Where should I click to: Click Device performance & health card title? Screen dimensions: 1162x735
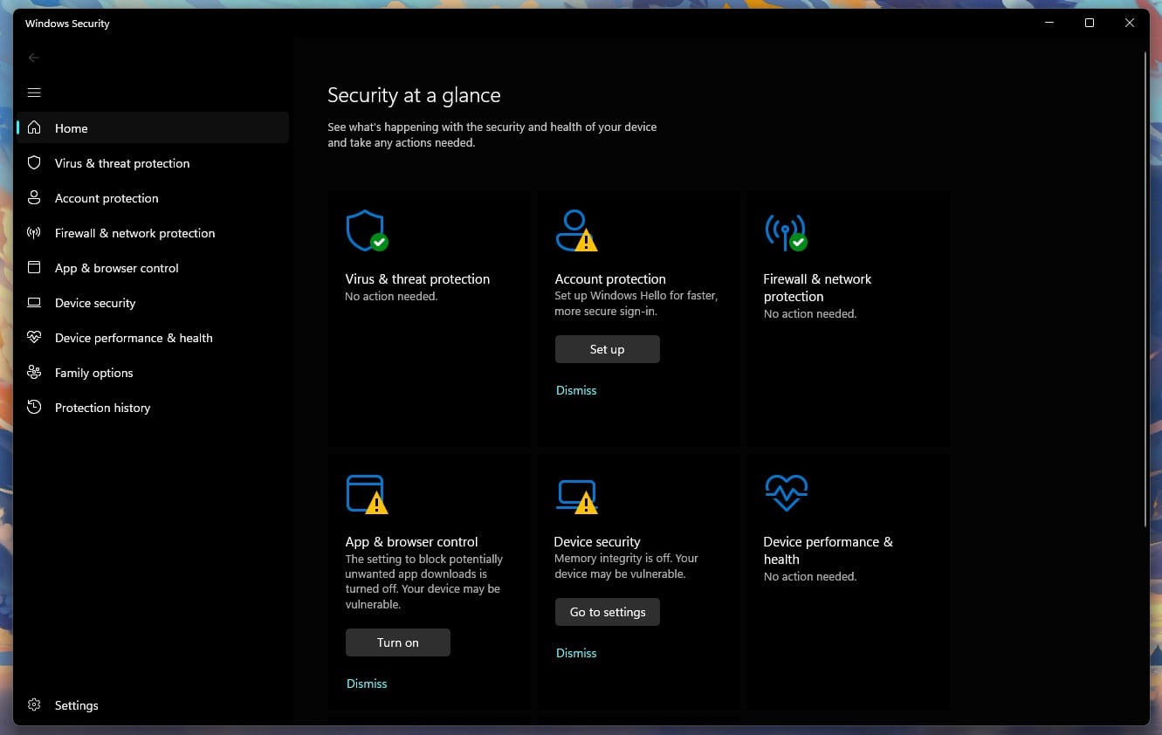[828, 551]
